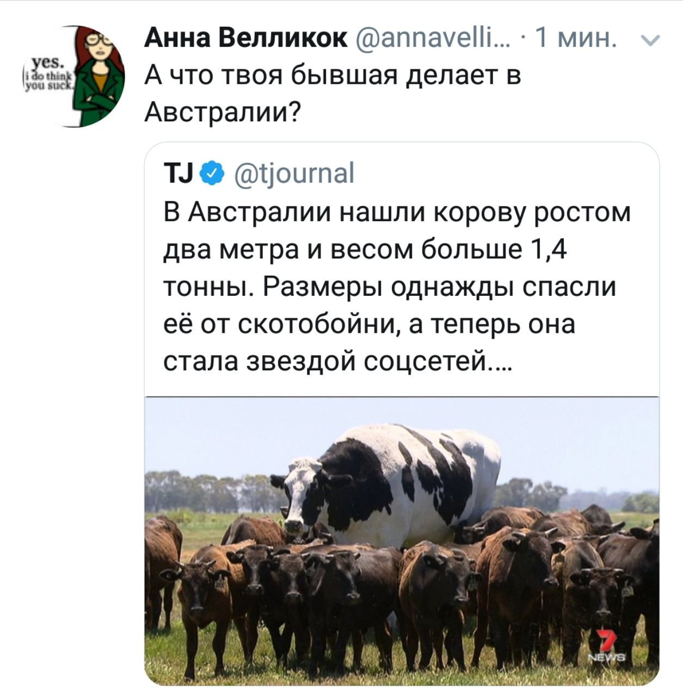This screenshot has width=683, height=696.
Task: Click the blue verified badge beside TJ
Action: click(213, 173)
